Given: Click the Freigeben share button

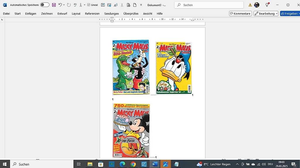Looking at the screenshot, I should (290, 13).
